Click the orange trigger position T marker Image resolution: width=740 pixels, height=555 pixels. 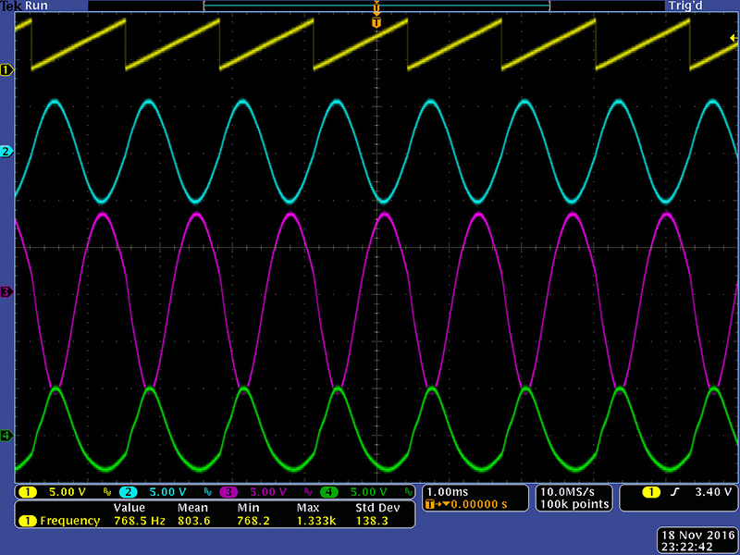click(376, 22)
